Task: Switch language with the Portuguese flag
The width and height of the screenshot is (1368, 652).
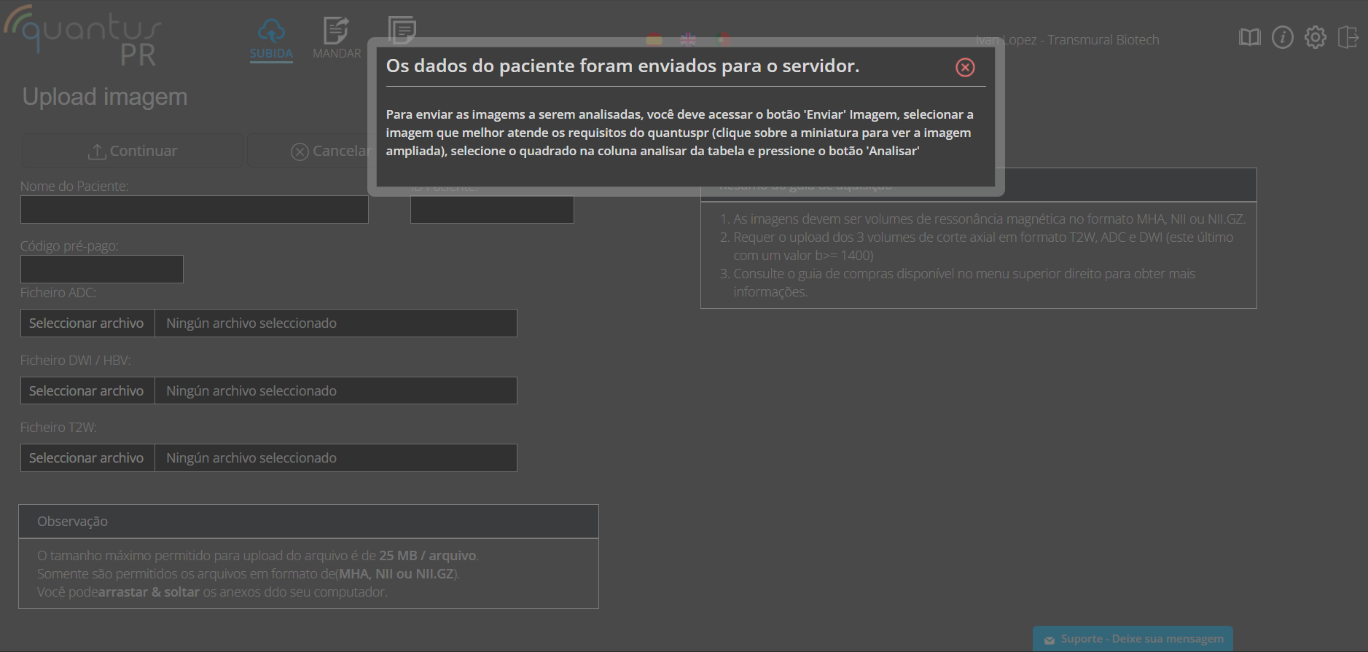Action: [x=723, y=39]
